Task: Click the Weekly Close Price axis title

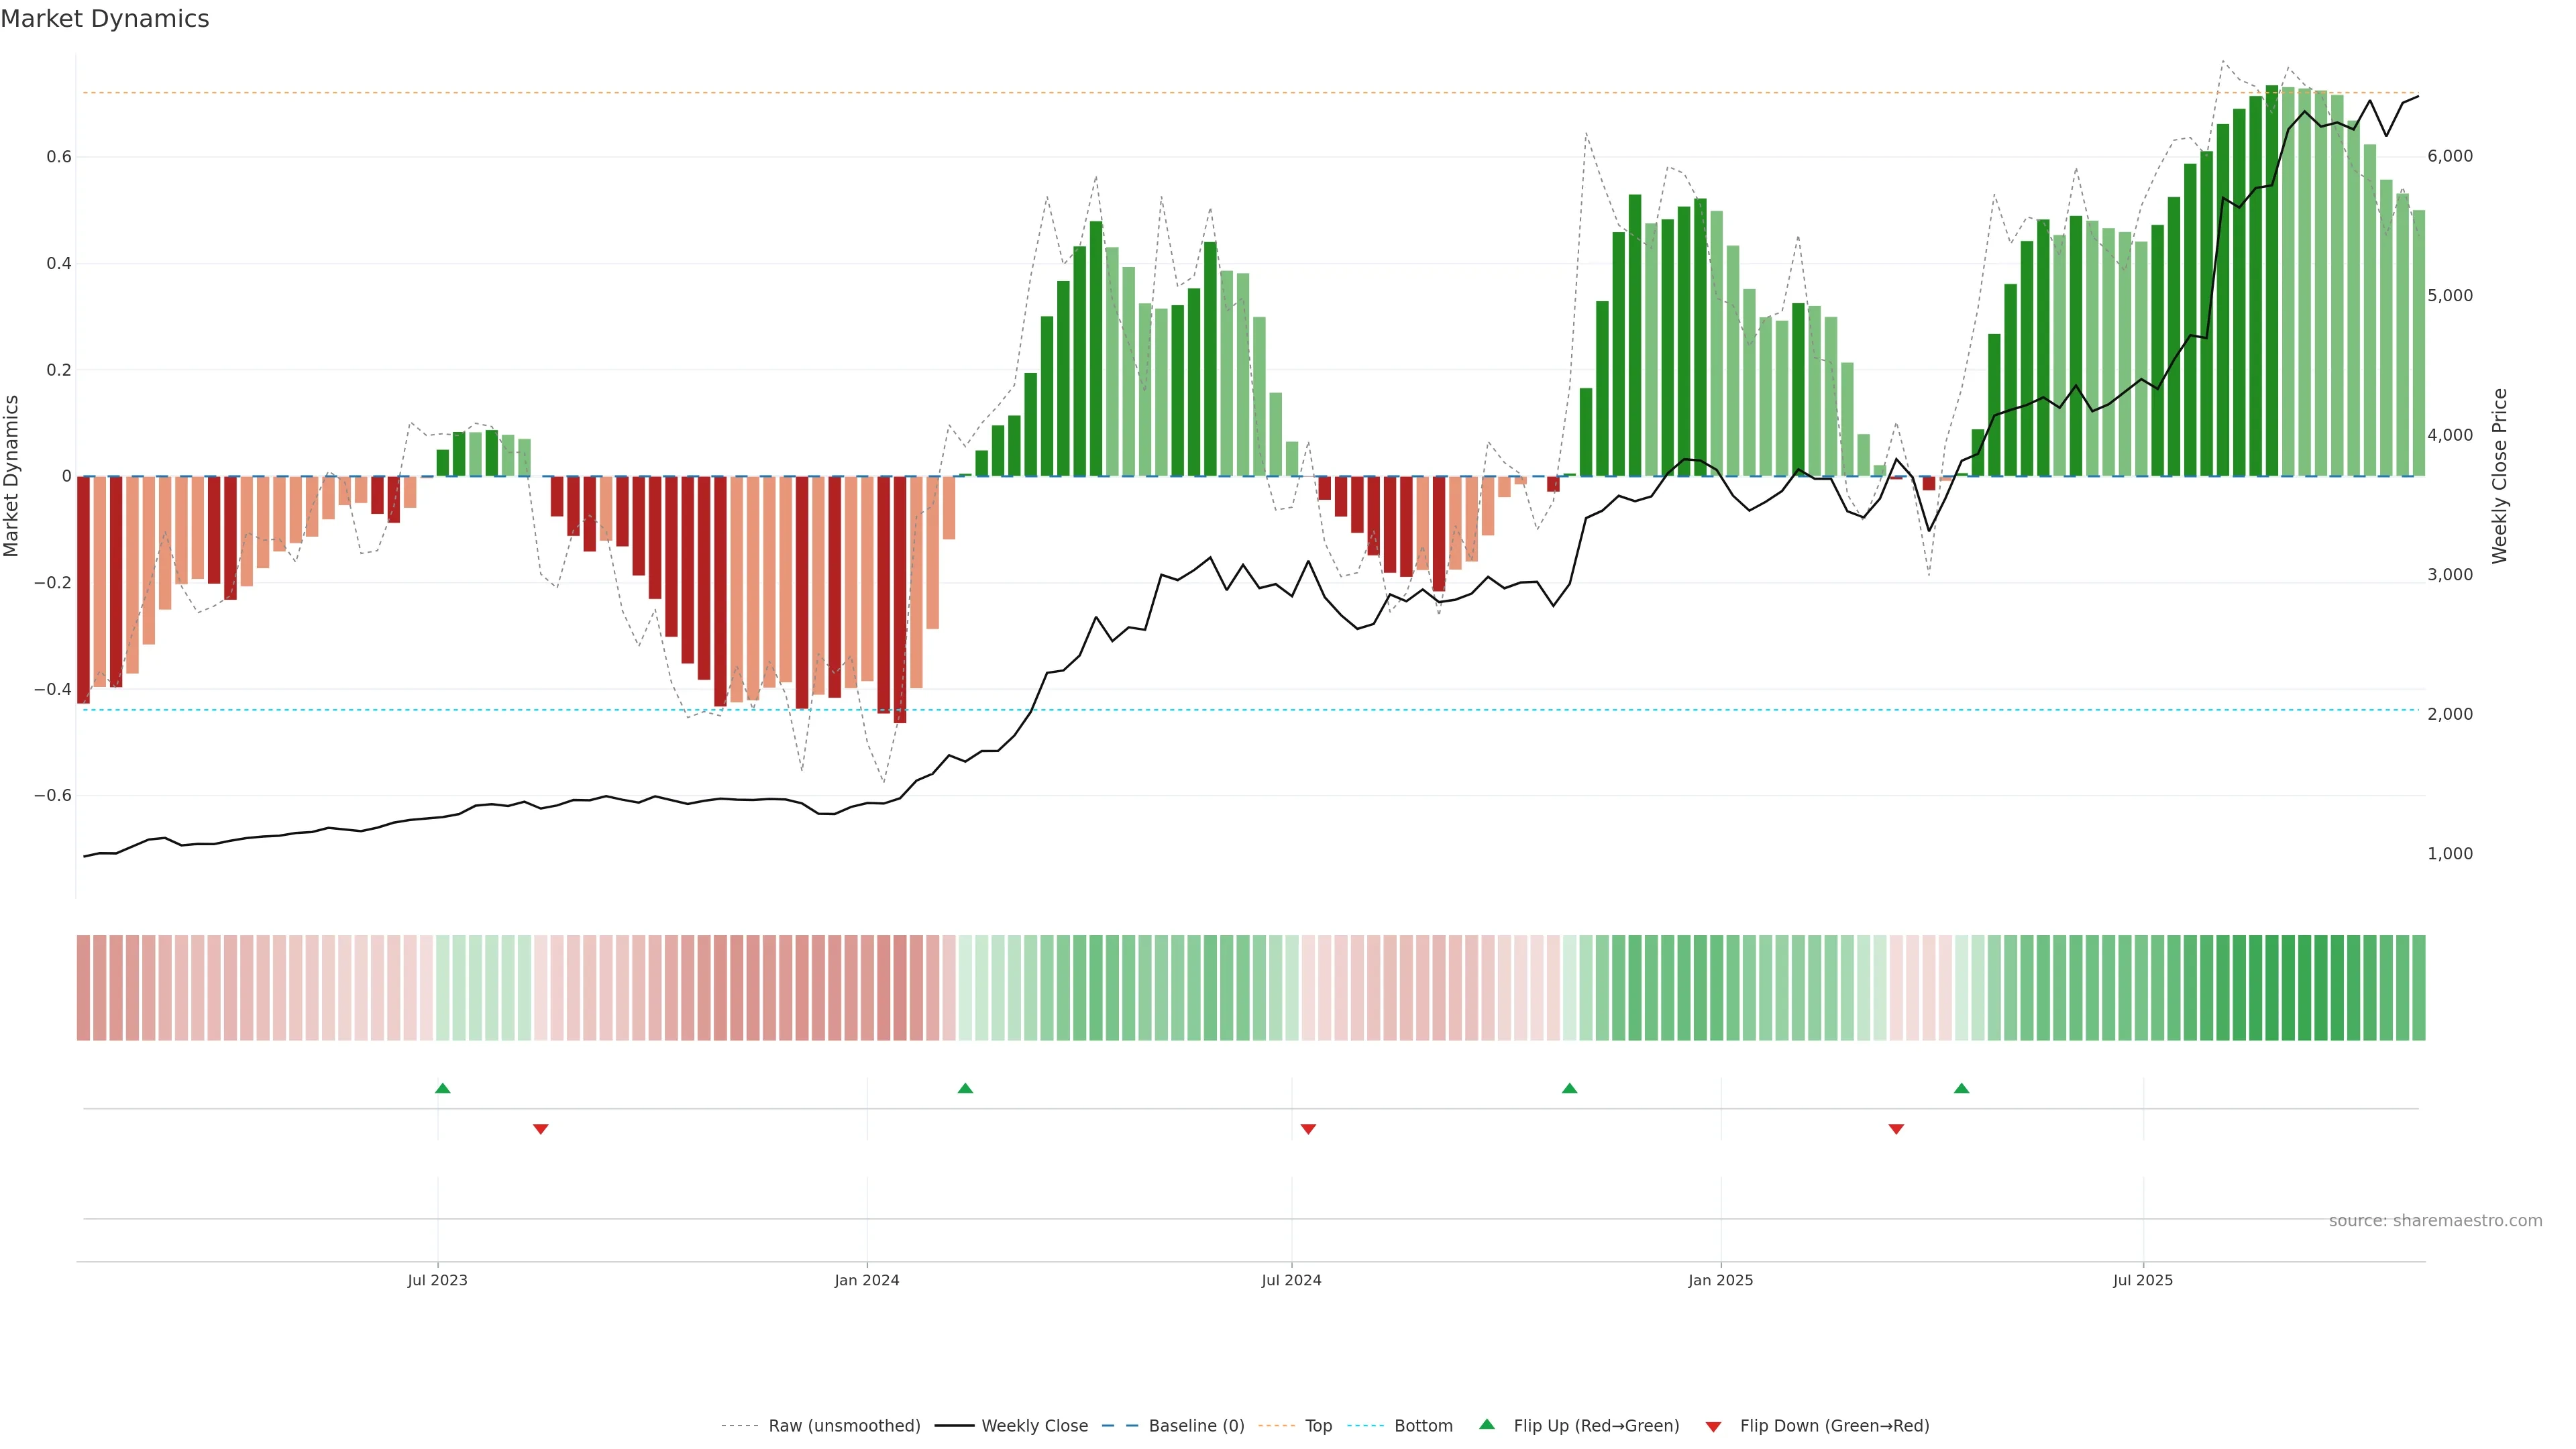Action: point(2500,476)
